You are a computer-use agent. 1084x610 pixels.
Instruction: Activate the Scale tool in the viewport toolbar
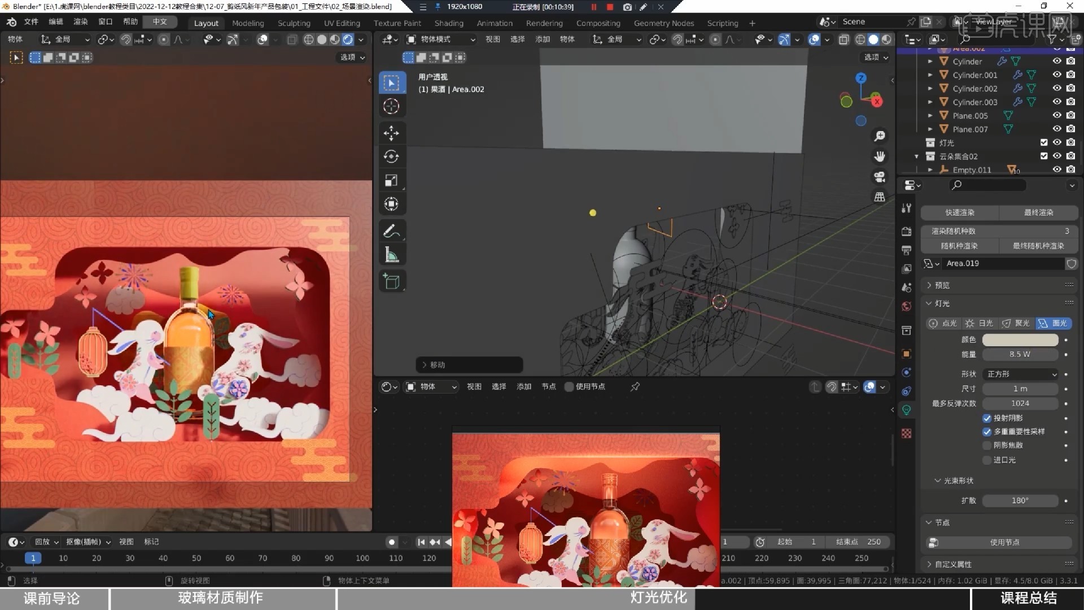pyautogui.click(x=391, y=180)
